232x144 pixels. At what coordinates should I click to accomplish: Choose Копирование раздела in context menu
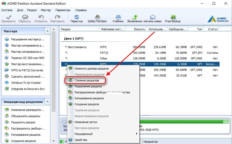click(x=103, y=98)
